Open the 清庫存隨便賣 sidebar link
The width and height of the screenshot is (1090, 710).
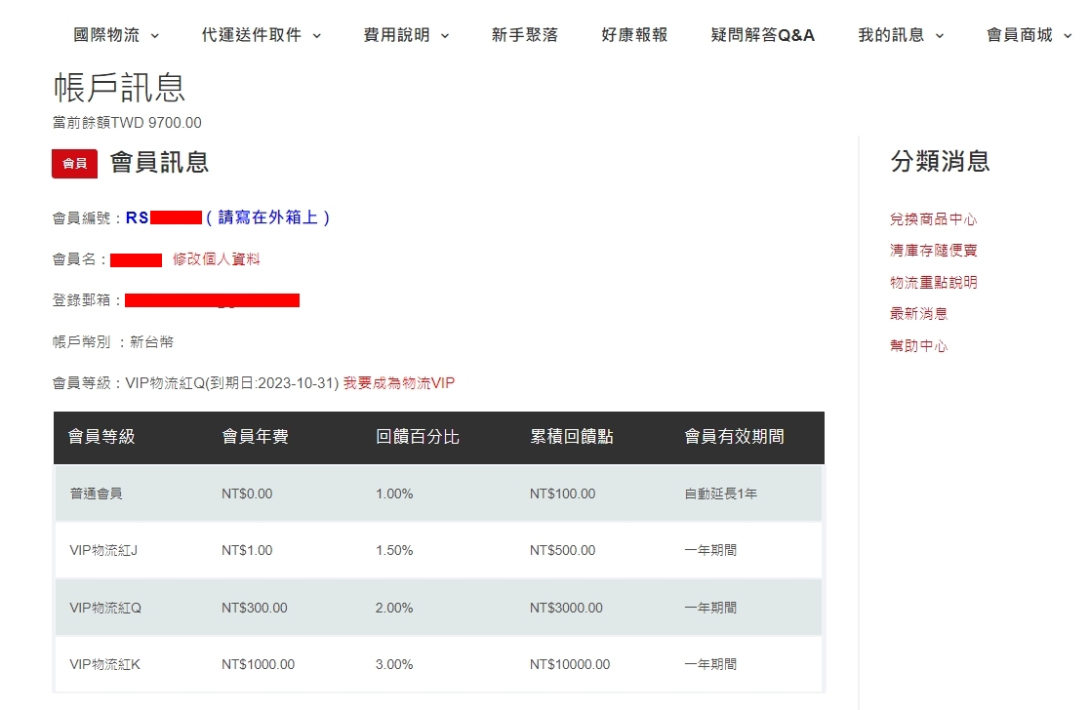click(x=933, y=251)
